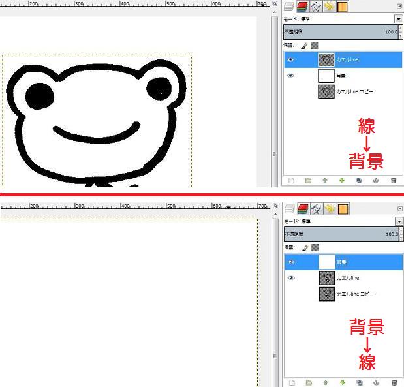This screenshot has height=387, width=404.
Task: Open Layers tab in upper dock
Action: pos(288,7)
